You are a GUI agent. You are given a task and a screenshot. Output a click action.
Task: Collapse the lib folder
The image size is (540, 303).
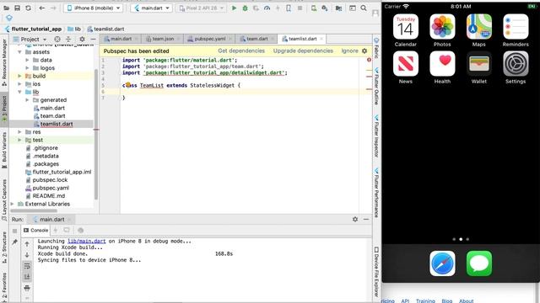click(x=19, y=92)
